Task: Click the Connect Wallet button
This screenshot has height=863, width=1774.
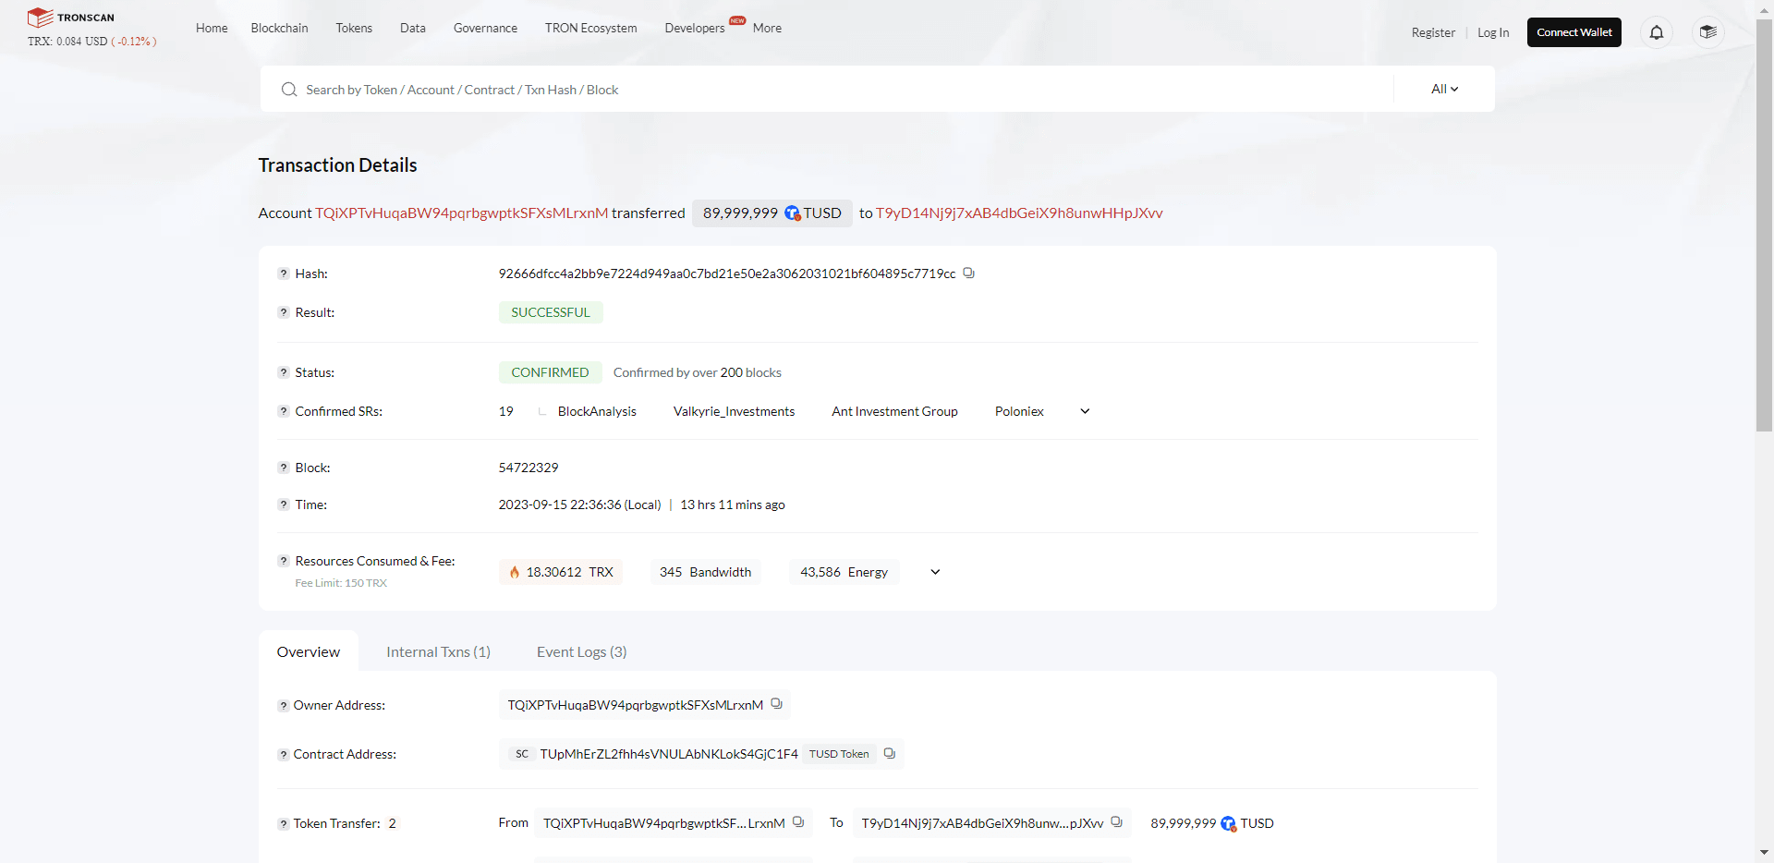Action: click(x=1574, y=32)
